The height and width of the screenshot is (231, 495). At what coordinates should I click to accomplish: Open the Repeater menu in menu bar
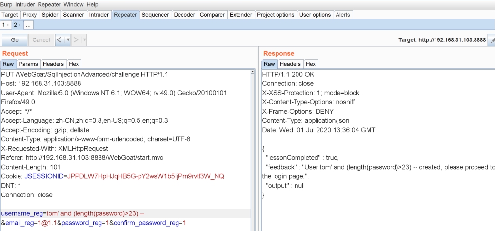(x=50, y=5)
